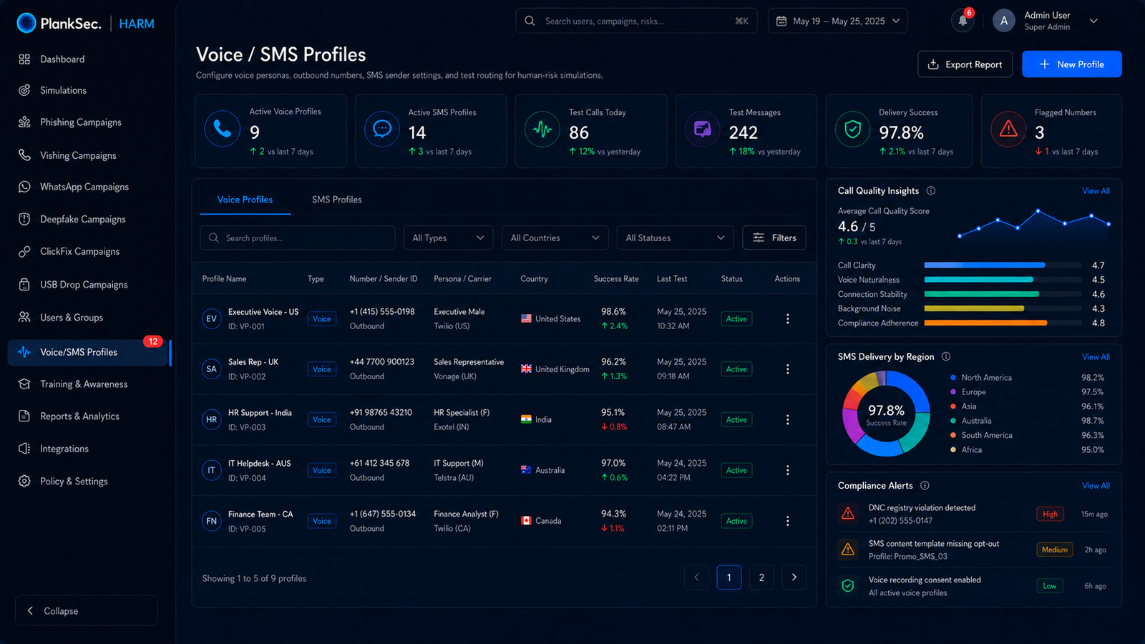Open actions menu for IT Helpdesk - AUS
Screen dimensions: 1145x644
tap(787, 470)
